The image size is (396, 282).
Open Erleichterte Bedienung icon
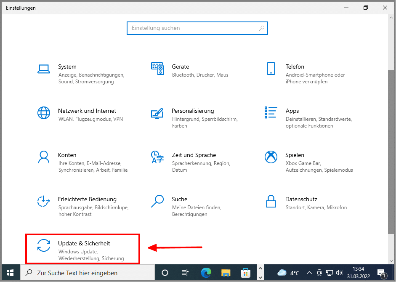pos(44,201)
